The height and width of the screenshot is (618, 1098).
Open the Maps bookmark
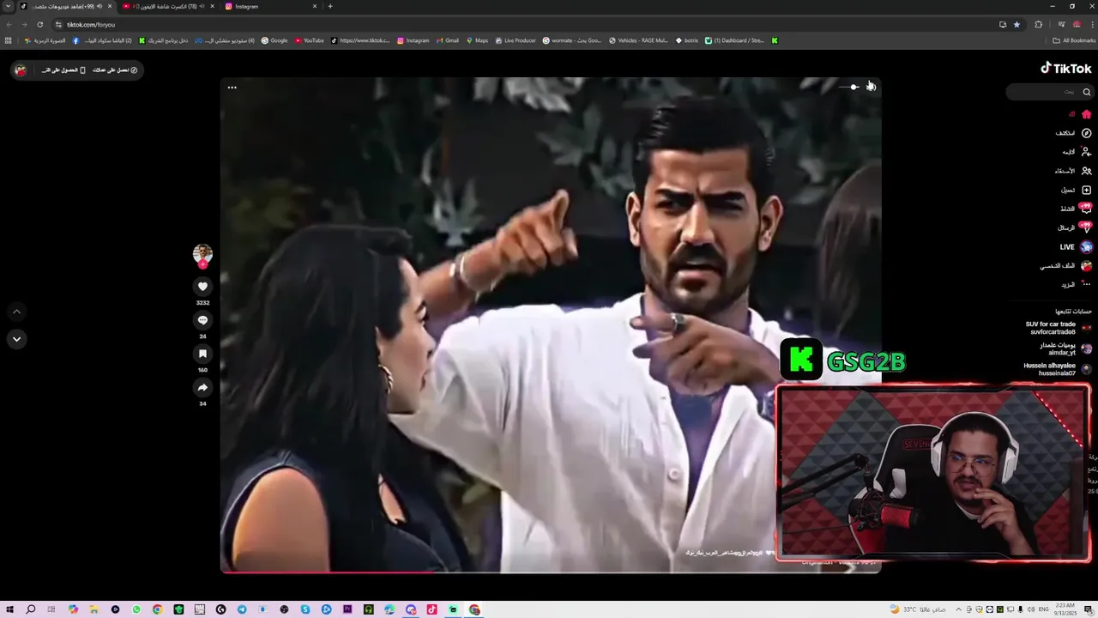click(477, 40)
